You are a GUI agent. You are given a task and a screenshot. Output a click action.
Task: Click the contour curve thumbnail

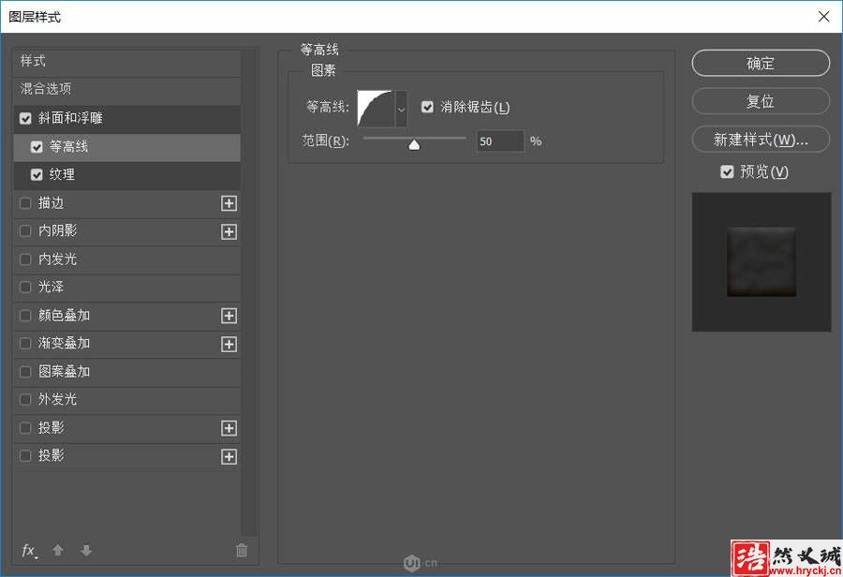tap(376, 110)
